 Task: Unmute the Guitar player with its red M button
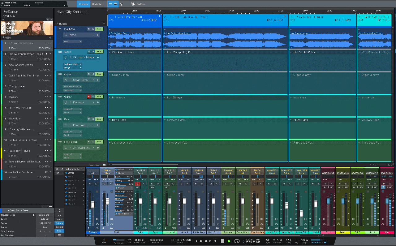pos(89,97)
